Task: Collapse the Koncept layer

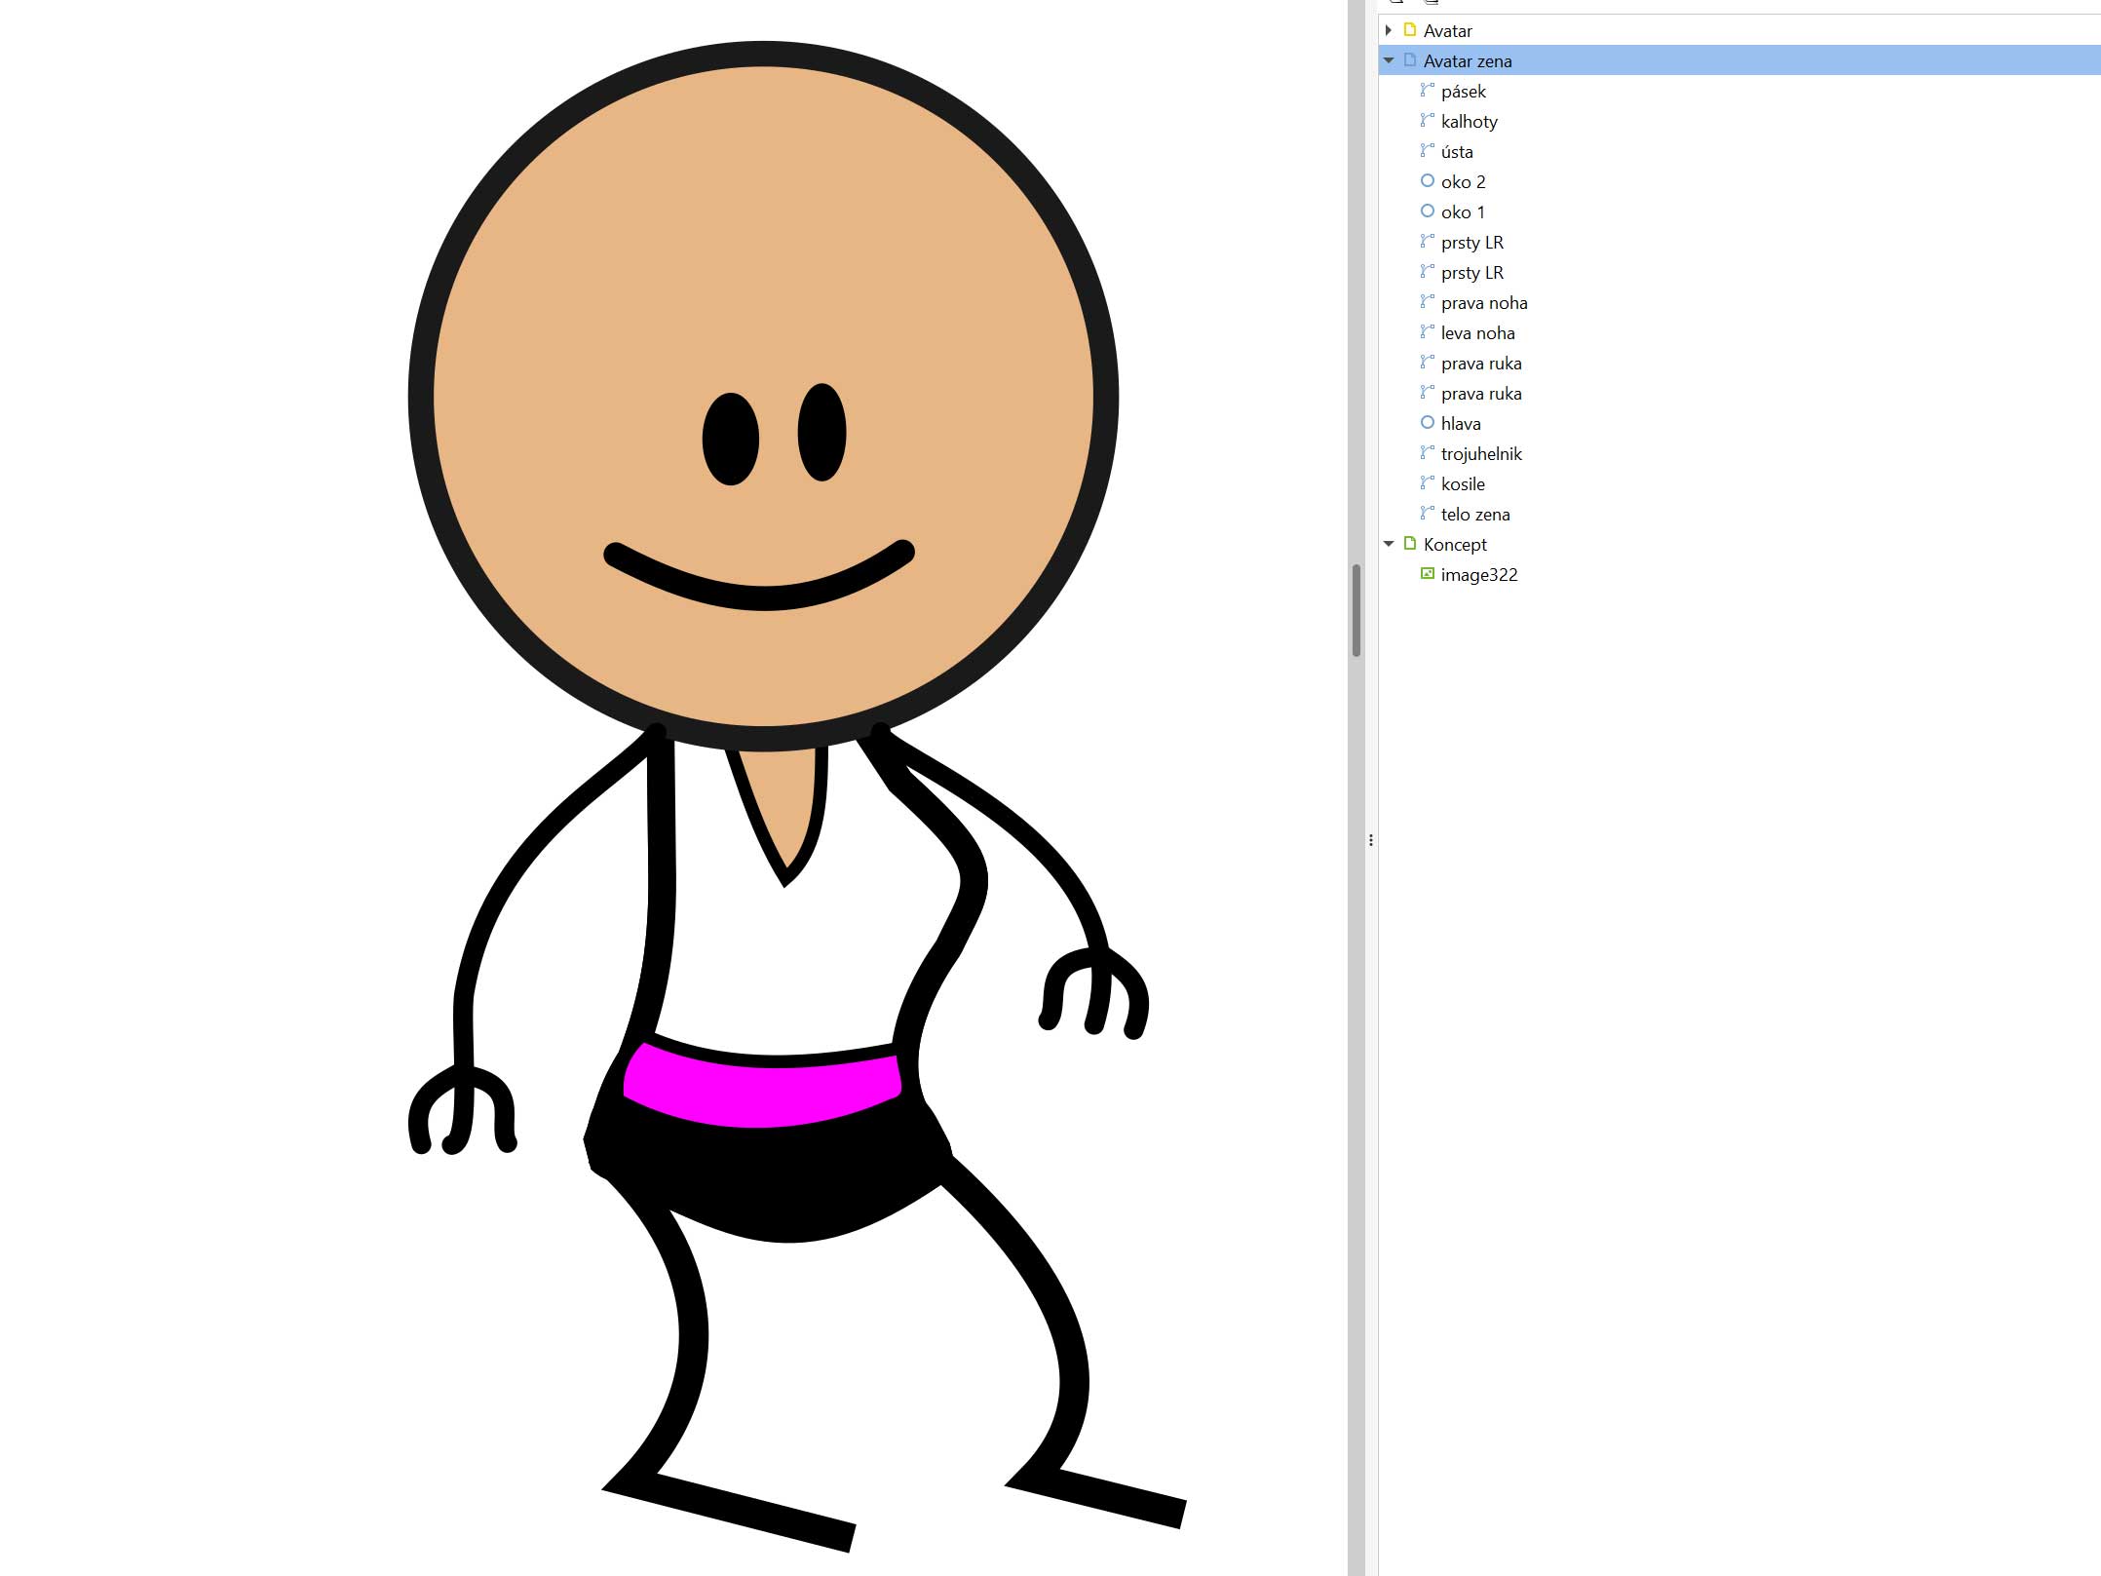Action: (x=1389, y=544)
